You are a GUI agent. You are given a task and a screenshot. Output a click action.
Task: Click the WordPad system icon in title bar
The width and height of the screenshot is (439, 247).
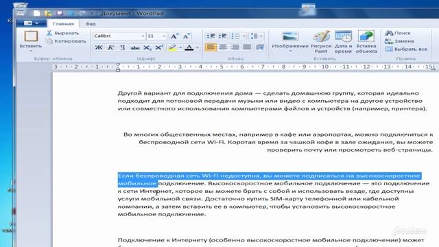pos(21,13)
